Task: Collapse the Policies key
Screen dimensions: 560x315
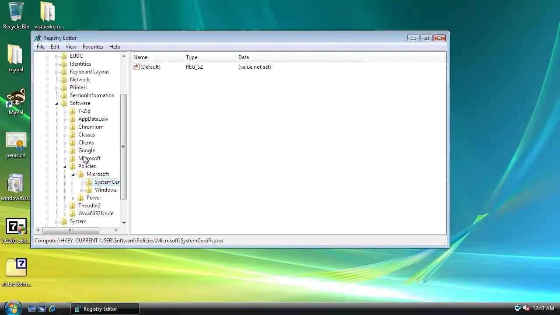Action: point(65,166)
